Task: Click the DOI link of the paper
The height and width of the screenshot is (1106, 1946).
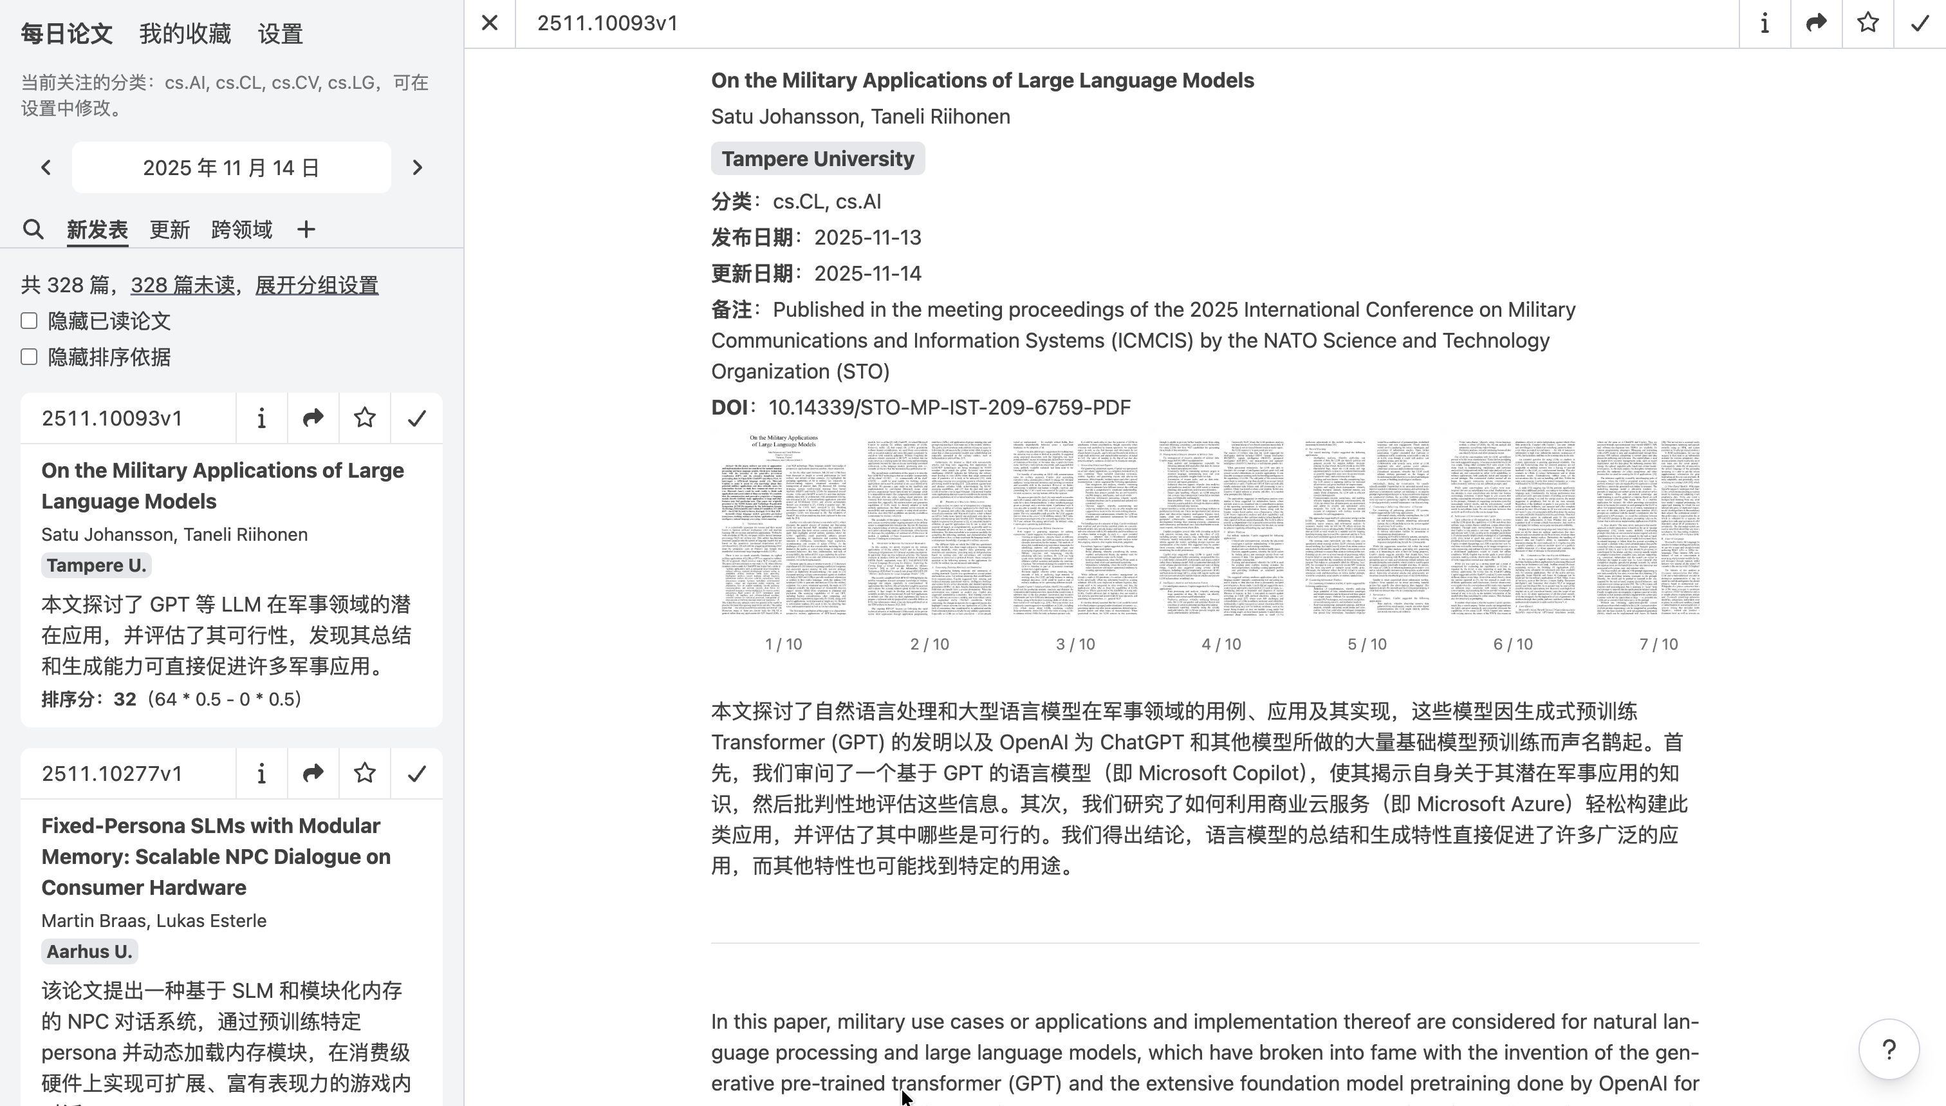Action: point(949,407)
